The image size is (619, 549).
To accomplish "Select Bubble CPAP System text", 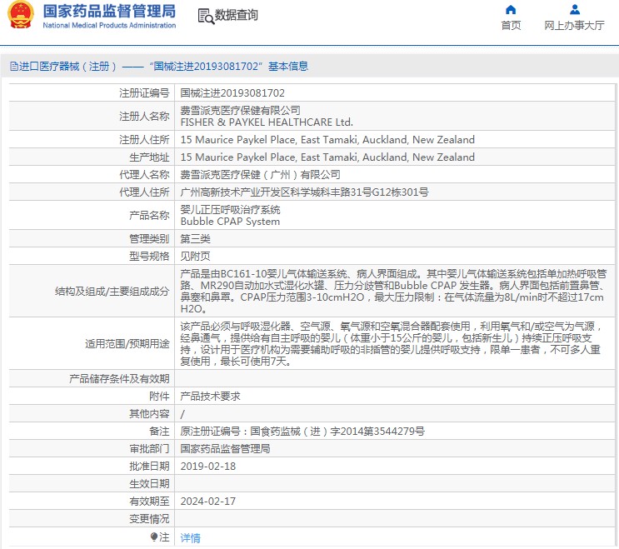I will [230, 222].
